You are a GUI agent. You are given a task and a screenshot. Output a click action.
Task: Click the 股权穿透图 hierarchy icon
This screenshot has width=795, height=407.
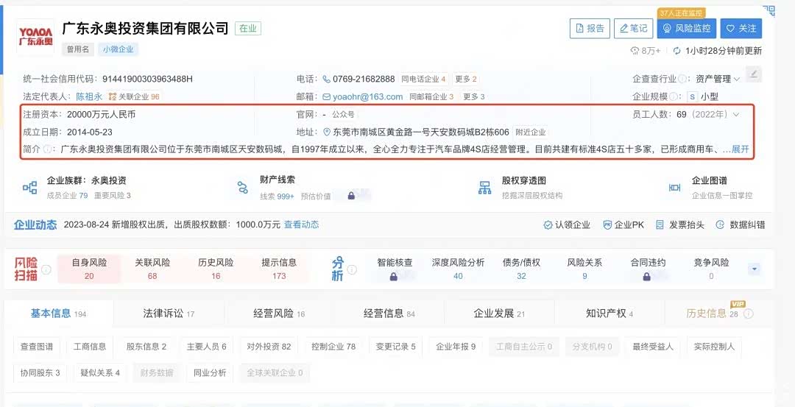tap(484, 188)
